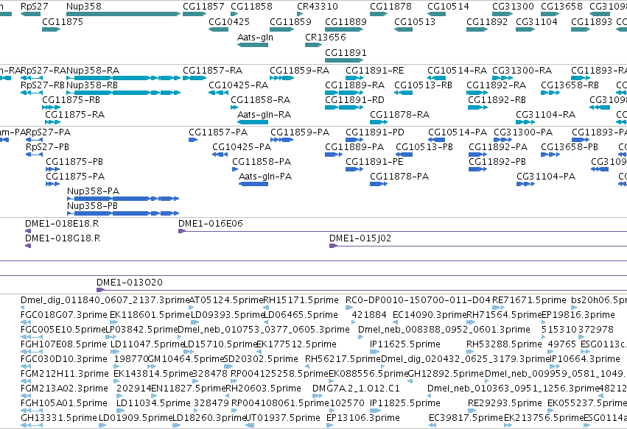
Task: Select the Nup358-RA transcript
Action: (x=123, y=78)
